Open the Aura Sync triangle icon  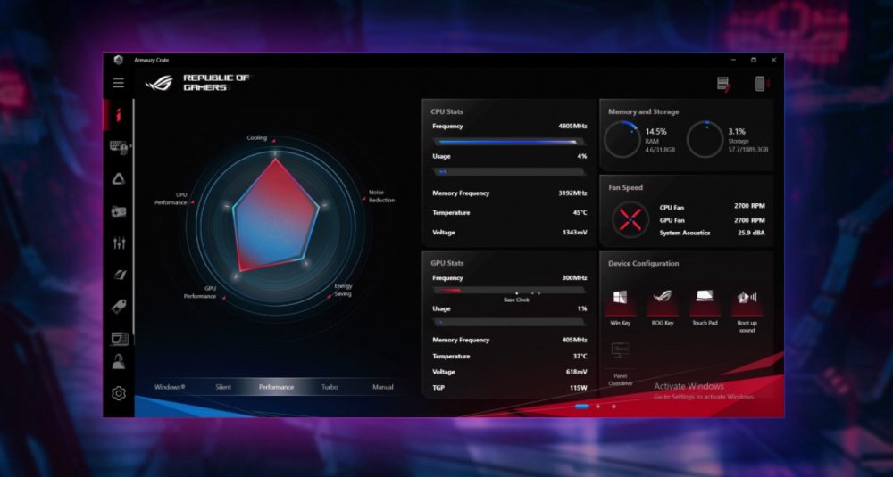[x=119, y=179]
